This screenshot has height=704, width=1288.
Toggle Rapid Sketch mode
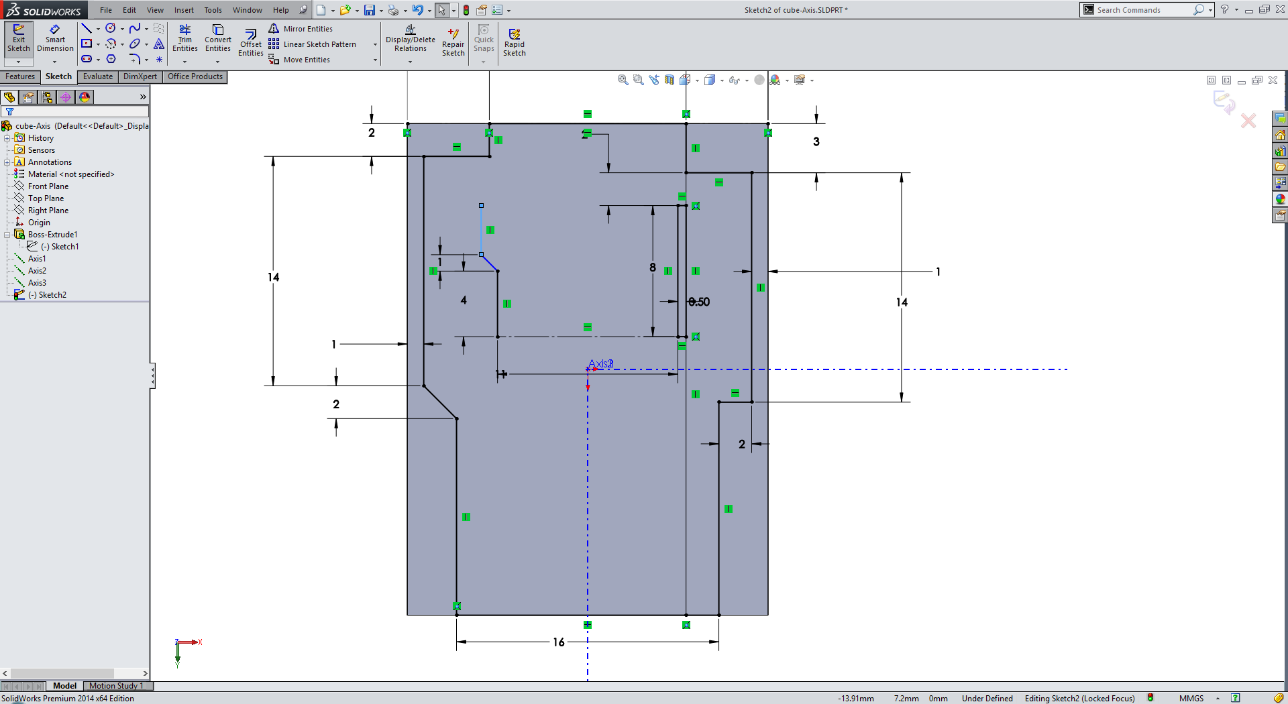point(515,43)
